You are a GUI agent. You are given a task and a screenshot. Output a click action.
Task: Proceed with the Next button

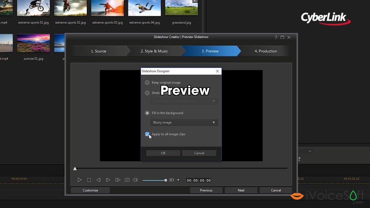241,190
